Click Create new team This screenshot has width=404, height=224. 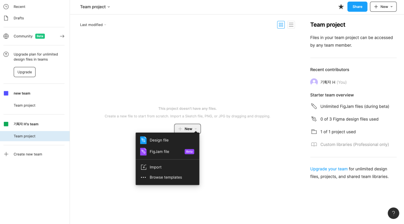coord(28,154)
